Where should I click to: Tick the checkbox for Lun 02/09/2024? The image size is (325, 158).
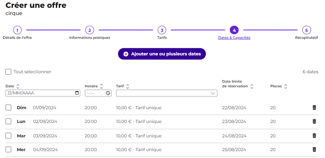pos(8,121)
